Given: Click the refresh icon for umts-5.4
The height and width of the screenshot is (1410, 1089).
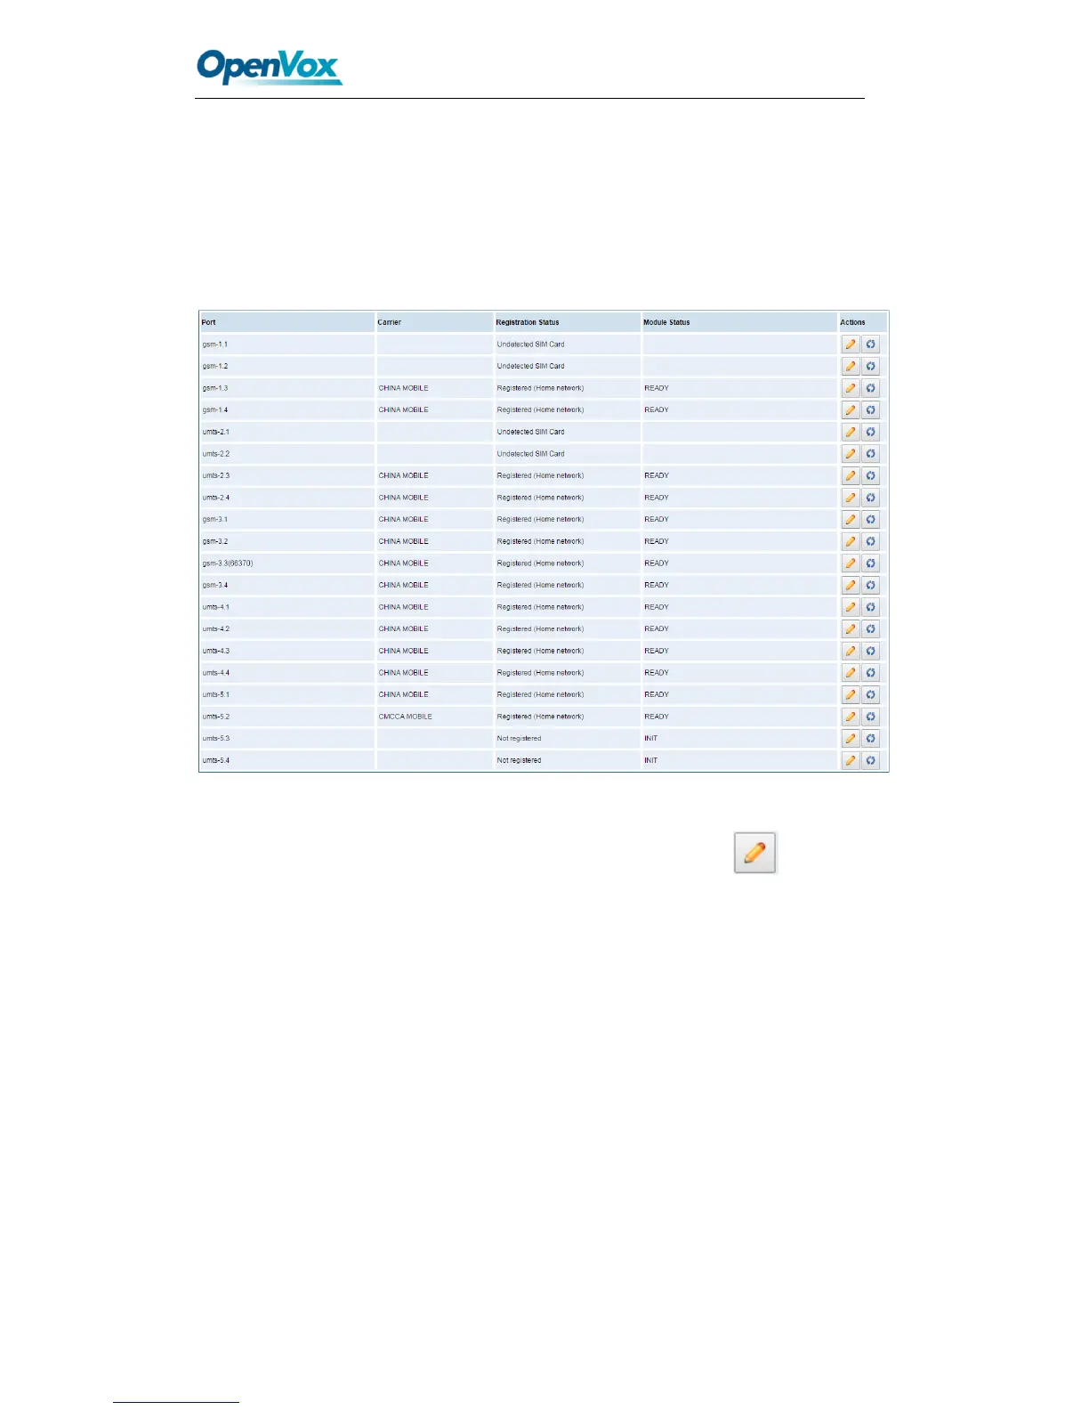Looking at the screenshot, I should [871, 760].
